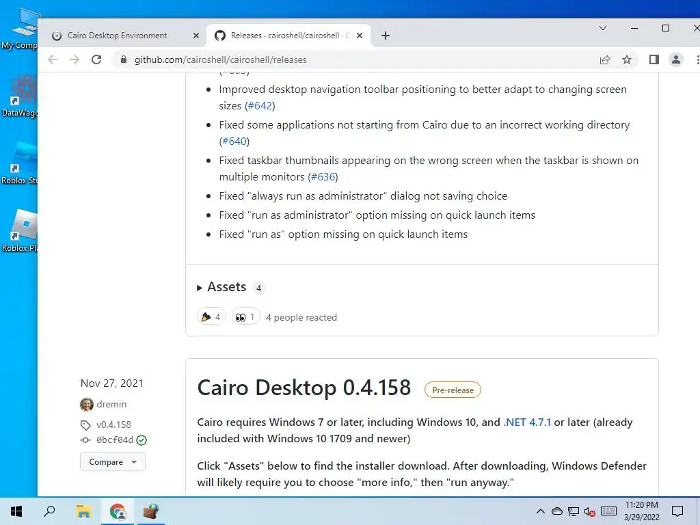Screen dimensions: 700x525
Task: Share this page via the share icon
Action: pos(605,59)
